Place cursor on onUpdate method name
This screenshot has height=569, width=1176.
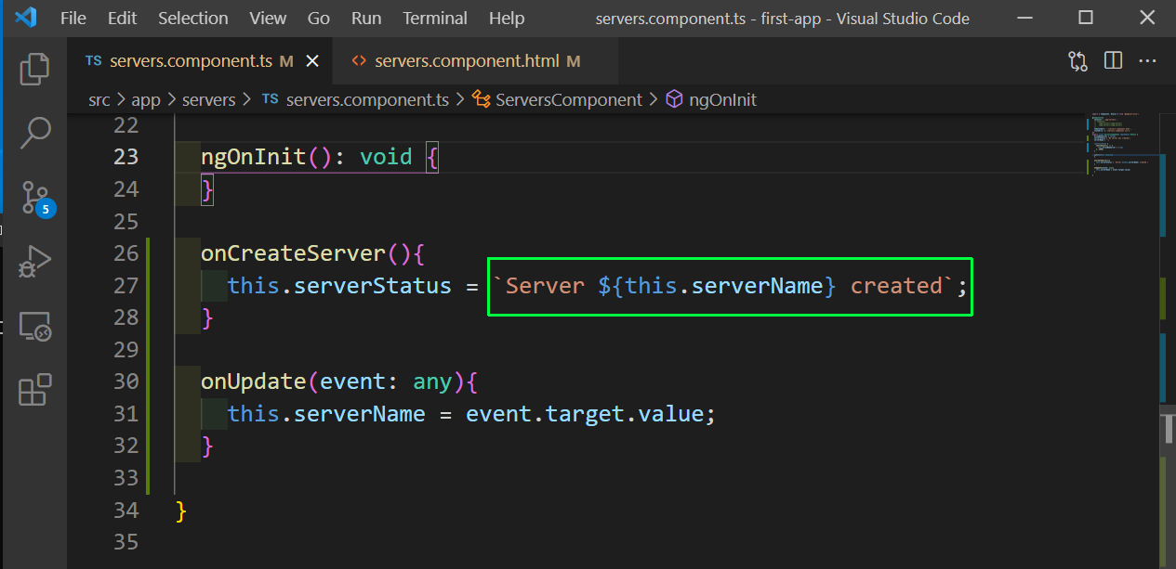254,381
